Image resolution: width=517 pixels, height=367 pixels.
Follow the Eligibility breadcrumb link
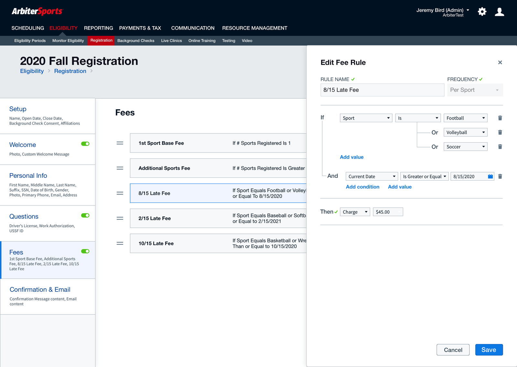click(x=32, y=71)
